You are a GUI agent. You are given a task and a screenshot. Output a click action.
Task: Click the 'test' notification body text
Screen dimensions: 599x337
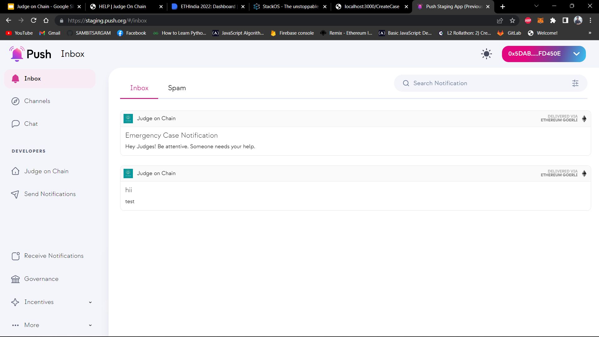tap(130, 202)
